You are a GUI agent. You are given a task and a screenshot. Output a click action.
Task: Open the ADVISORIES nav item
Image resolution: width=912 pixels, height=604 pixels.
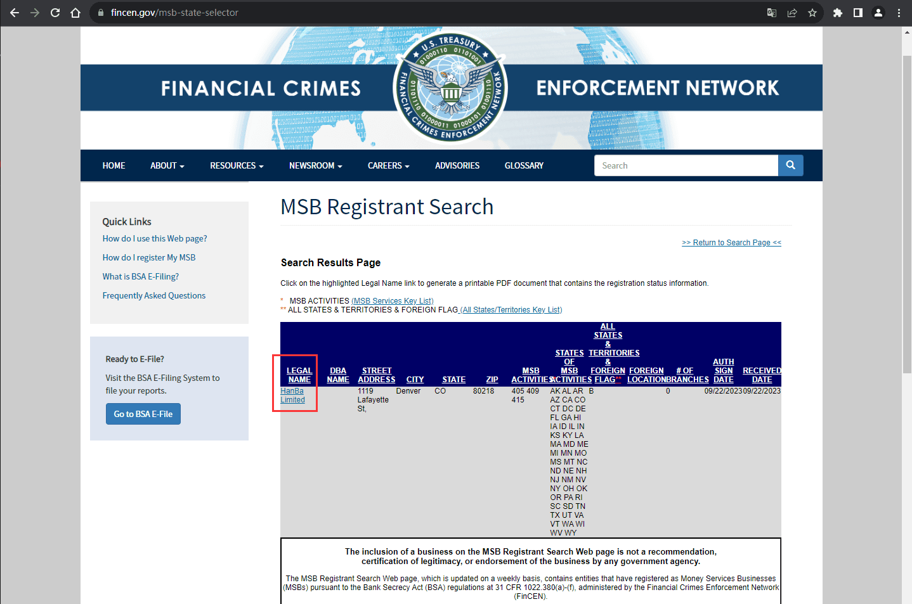pos(457,165)
